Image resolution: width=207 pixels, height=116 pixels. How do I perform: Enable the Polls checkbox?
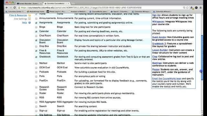[36, 76]
